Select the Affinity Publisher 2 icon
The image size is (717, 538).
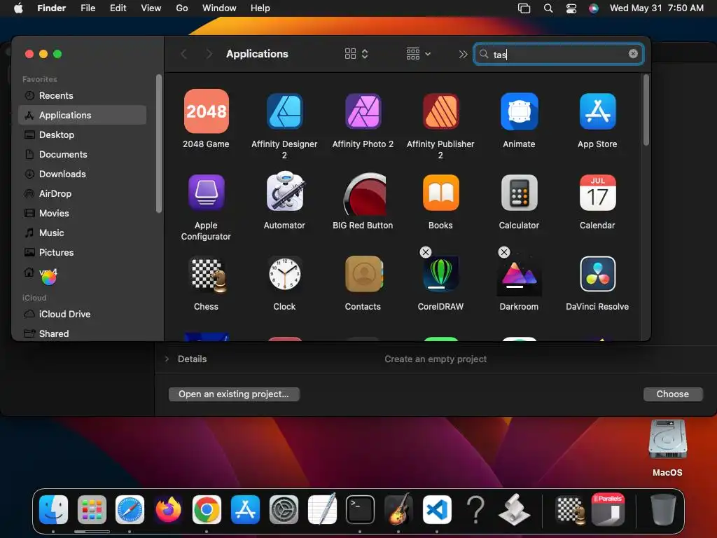441,111
